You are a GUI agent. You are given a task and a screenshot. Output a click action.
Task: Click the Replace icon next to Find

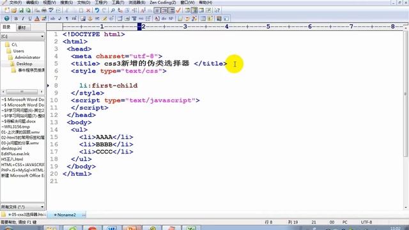coord(120,10)
